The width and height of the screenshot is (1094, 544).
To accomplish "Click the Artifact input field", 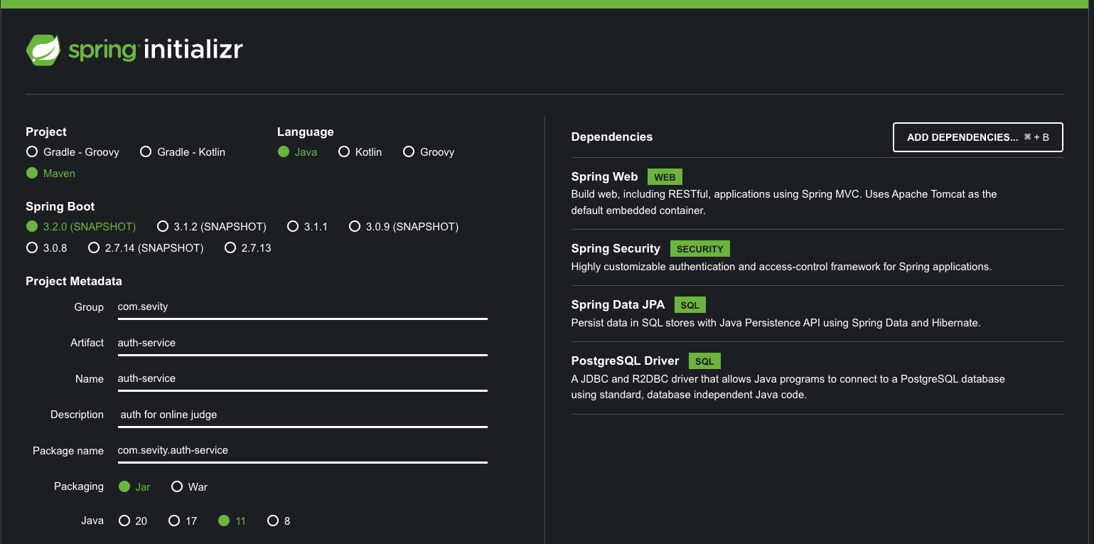I will 302,343.
